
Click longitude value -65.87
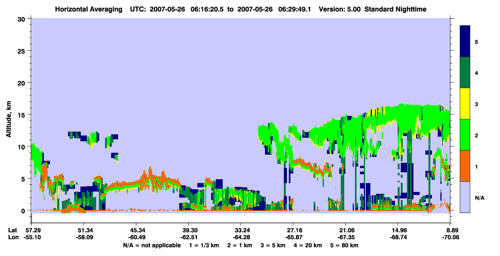[x=293, y=237]
